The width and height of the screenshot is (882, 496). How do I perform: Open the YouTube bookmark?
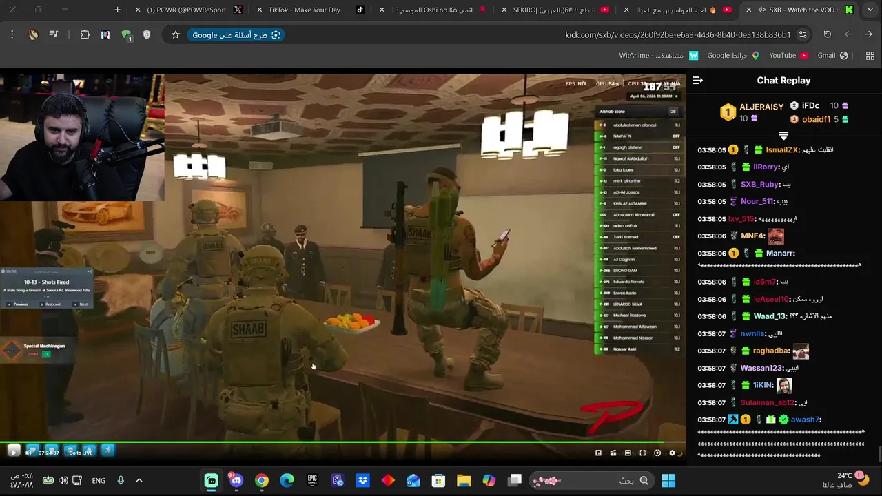788,55
